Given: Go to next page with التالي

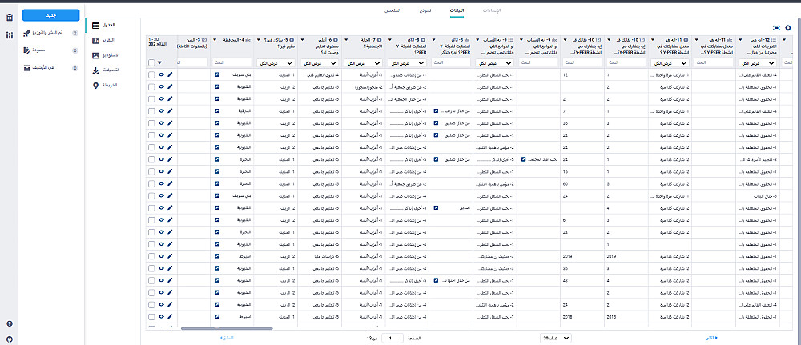Looking at the screenshot, I should click(x=711, y=338).
